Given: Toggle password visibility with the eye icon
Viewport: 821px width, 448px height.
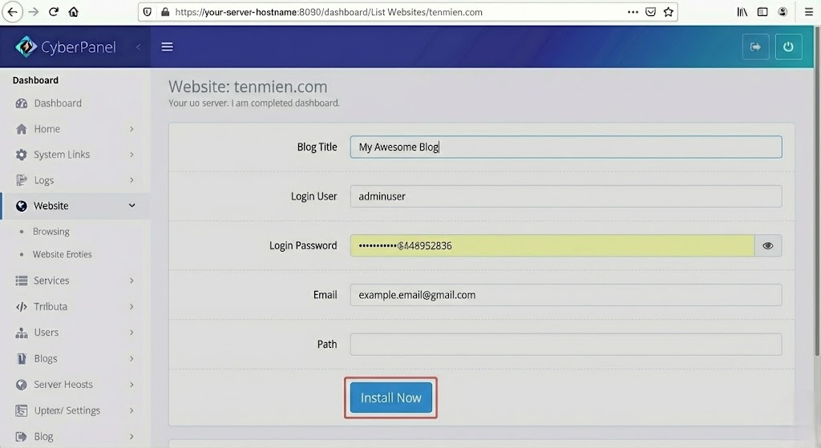Looking at the screenshot, I should tap(767, 246).
